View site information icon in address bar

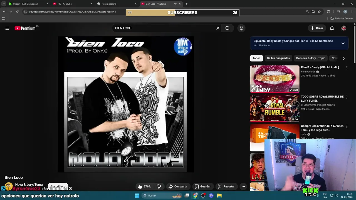point(25,12)
